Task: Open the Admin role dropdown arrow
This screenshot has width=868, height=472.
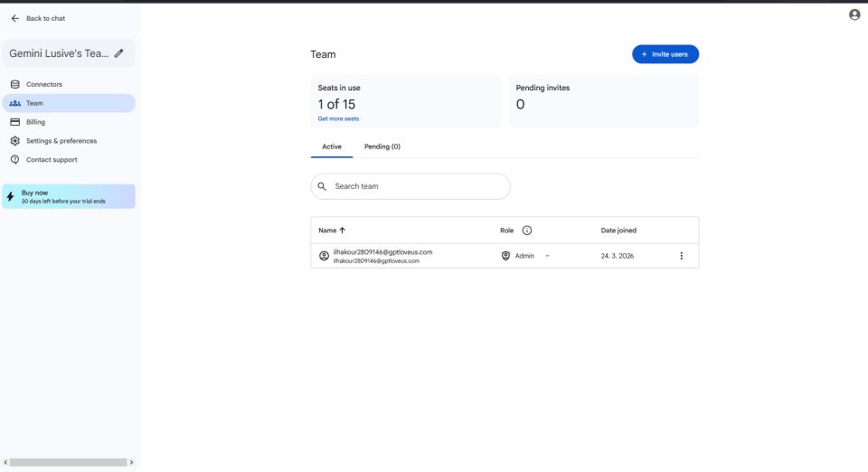Action: (548, 256)
